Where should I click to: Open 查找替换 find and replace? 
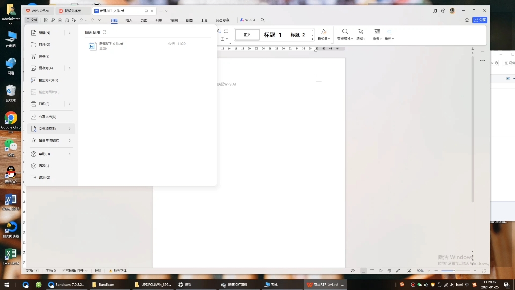pyautogui.click(x=345, y=35)
